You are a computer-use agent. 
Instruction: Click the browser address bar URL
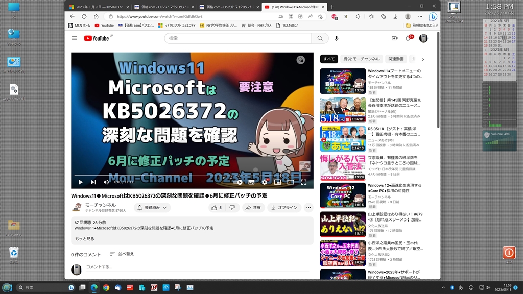coord(159,16)
